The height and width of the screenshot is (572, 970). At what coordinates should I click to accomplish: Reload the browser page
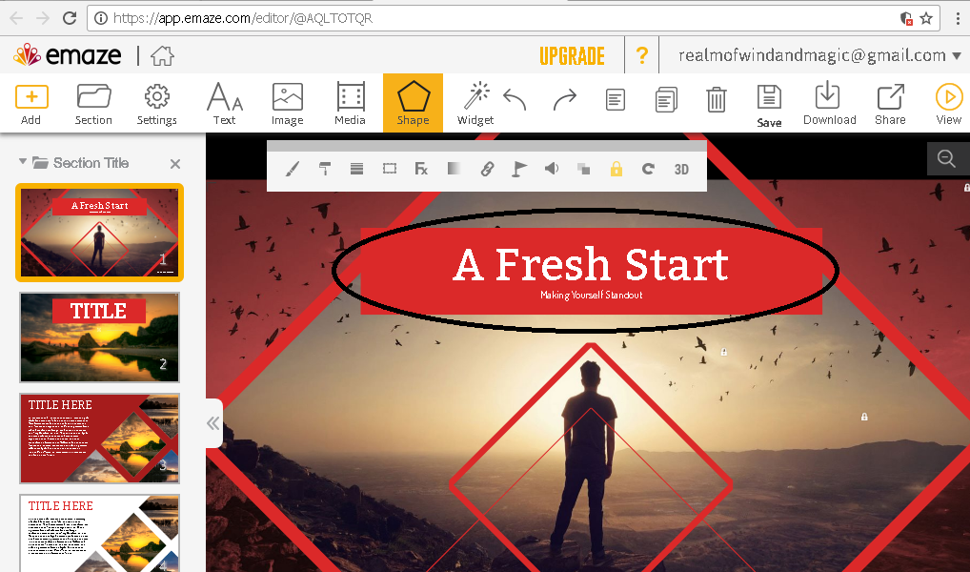(70, 18)
